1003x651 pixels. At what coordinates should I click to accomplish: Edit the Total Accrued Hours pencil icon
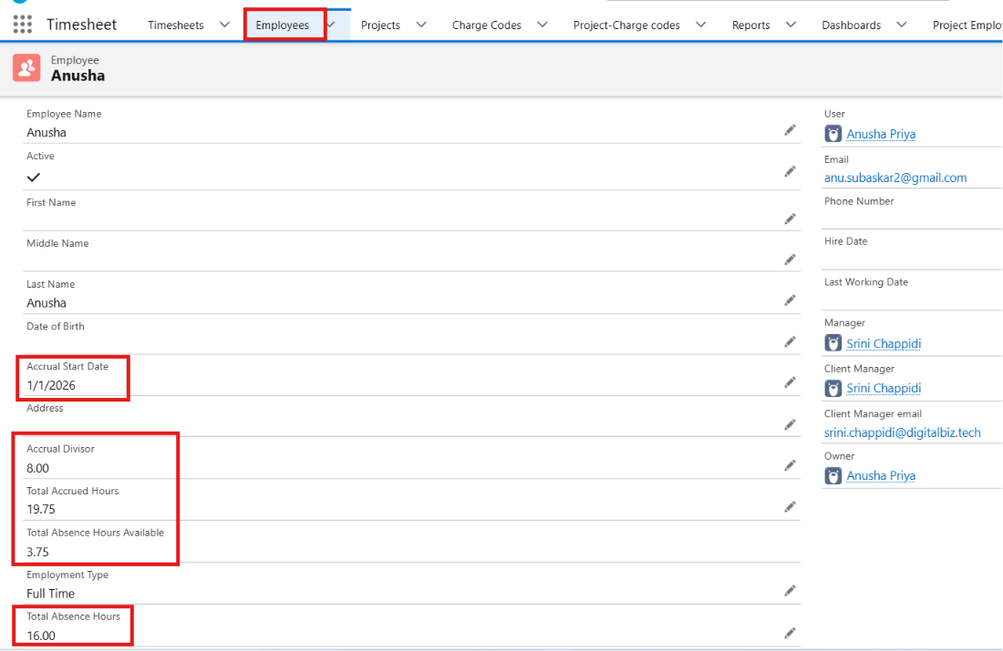pos(790,506)
